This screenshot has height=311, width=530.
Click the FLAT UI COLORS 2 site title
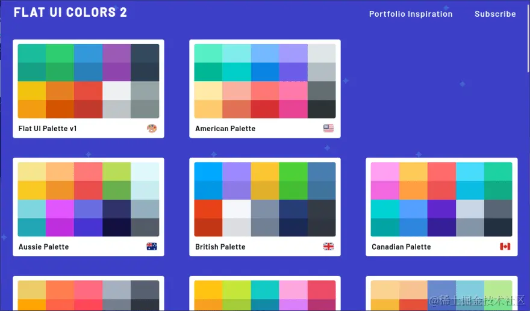click(70, 13)
